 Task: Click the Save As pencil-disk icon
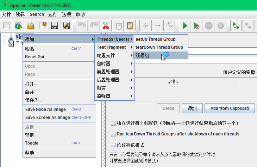coord(67,26)
